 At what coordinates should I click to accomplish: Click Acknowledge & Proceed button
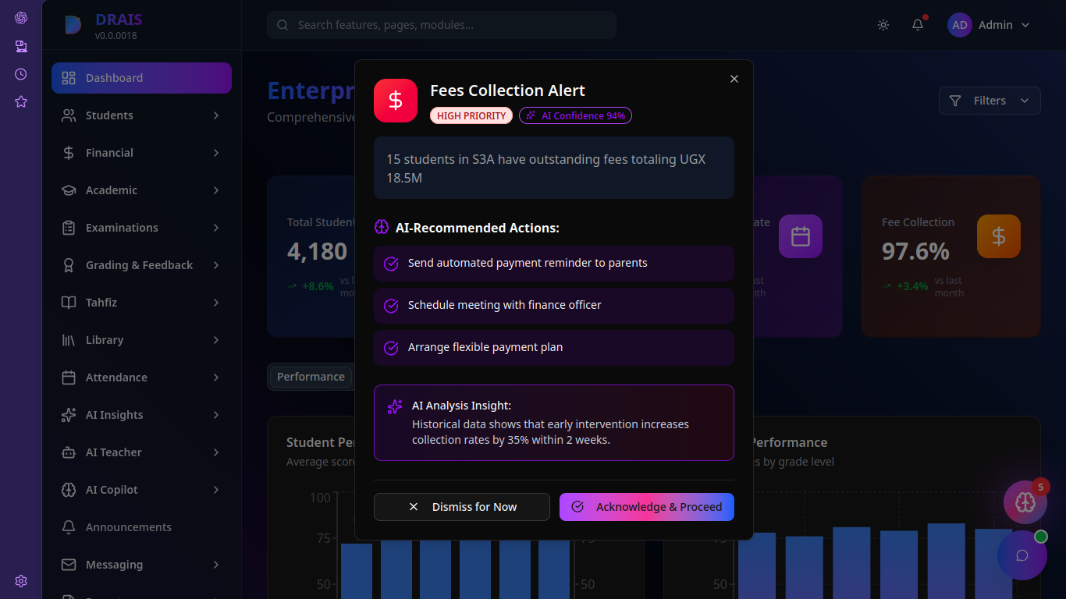coord(647,507)
